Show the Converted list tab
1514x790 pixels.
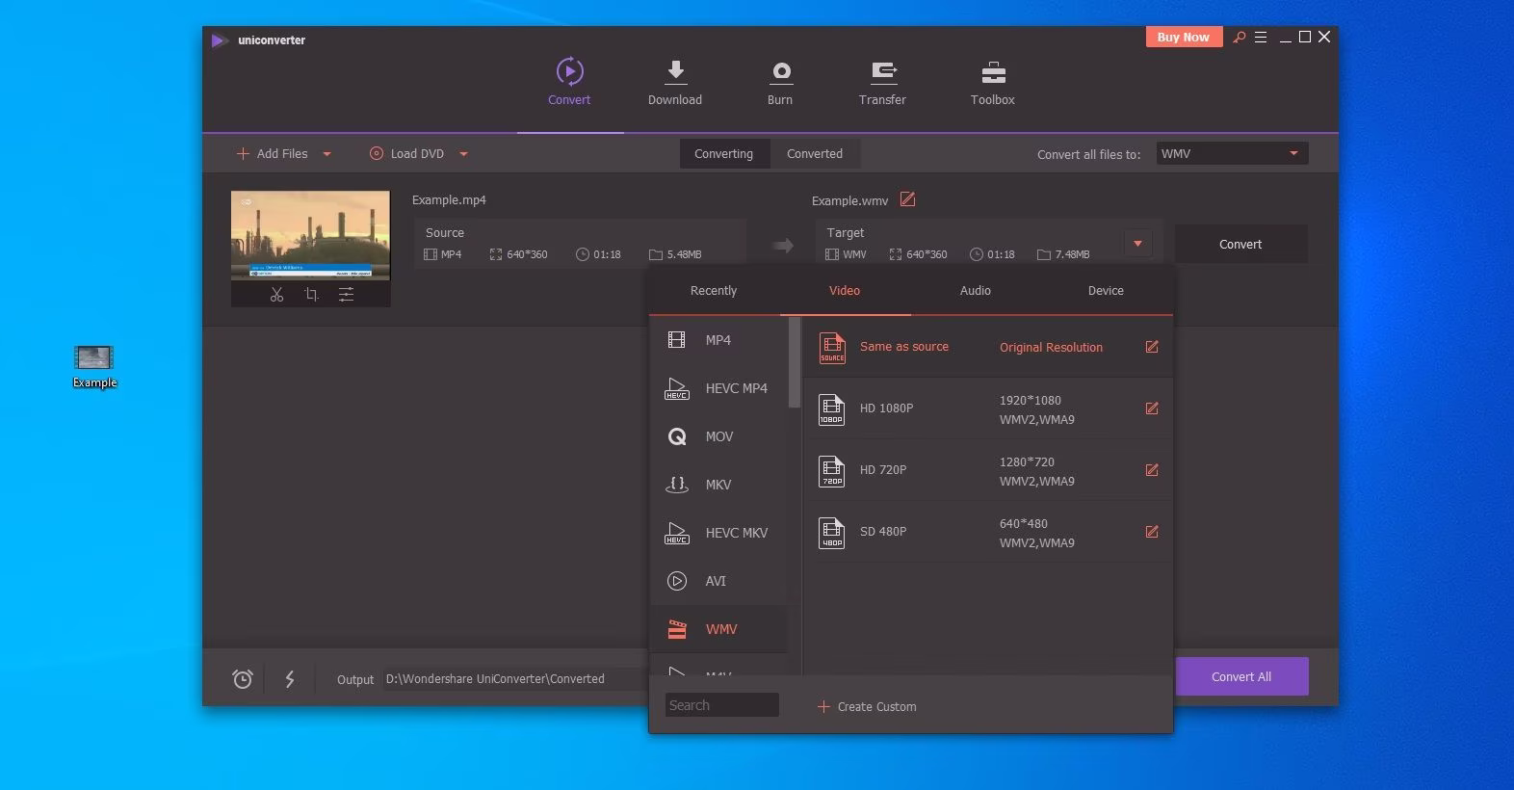[x=815, y=154]
